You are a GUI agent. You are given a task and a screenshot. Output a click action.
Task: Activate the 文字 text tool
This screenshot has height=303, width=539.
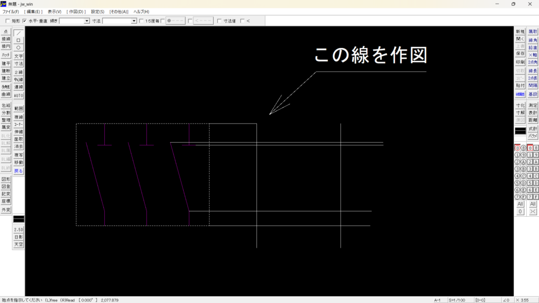pos(18,56)
